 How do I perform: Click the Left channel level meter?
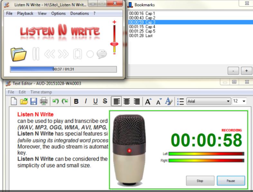pos(206,154)
